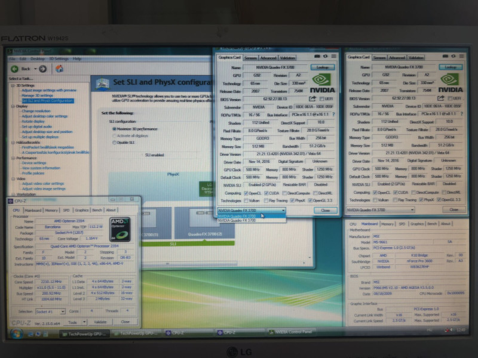Viewport: 478px width, 358px height.
Task: Toggle OpenCL checkbox in left GPU-Z window
Action: click(246, 193)
